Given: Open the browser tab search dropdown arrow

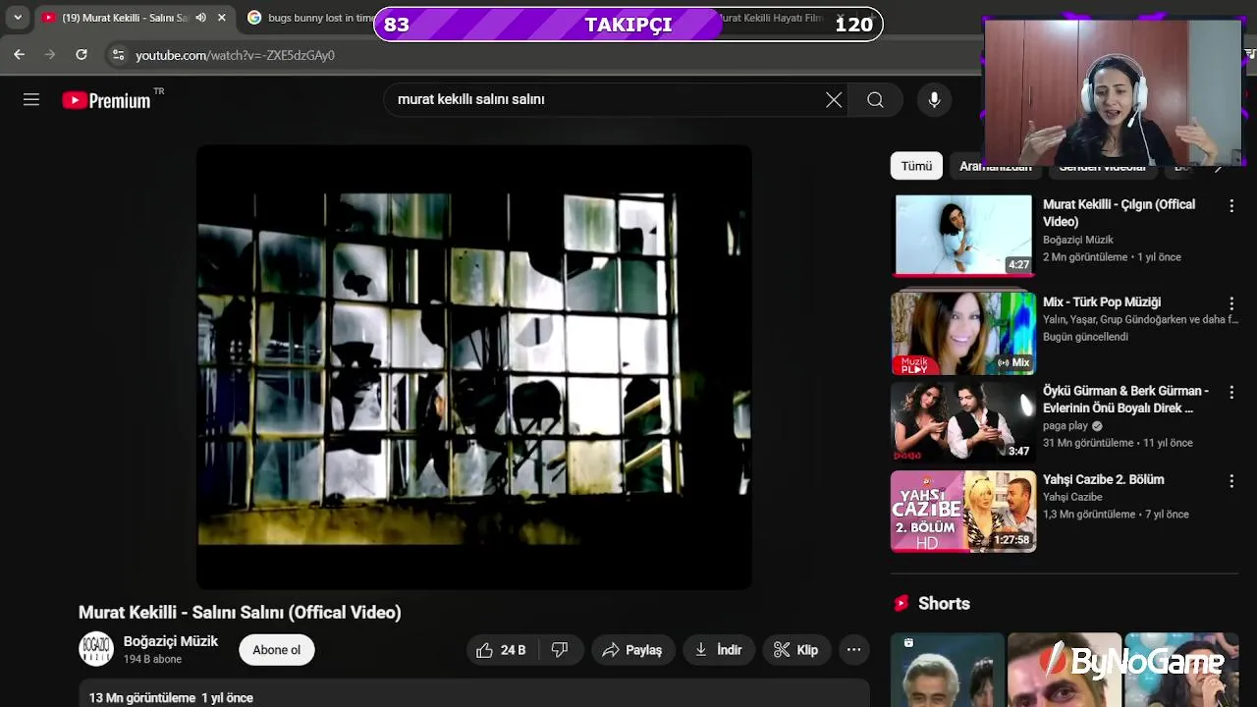Looking at the screenshot, I should 18,18.
